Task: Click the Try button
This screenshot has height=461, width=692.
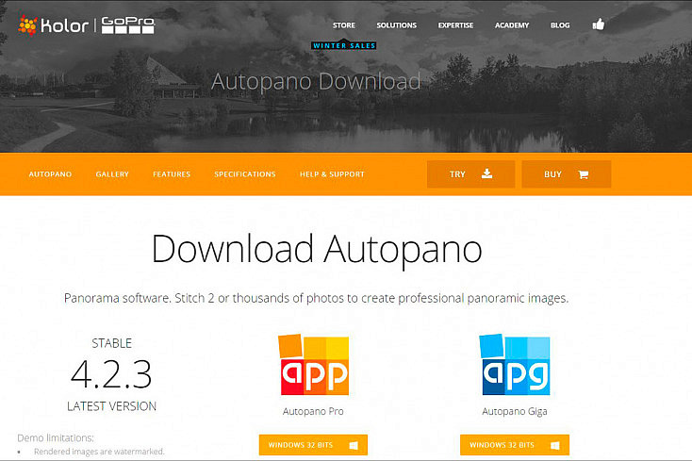Action: 470,174
